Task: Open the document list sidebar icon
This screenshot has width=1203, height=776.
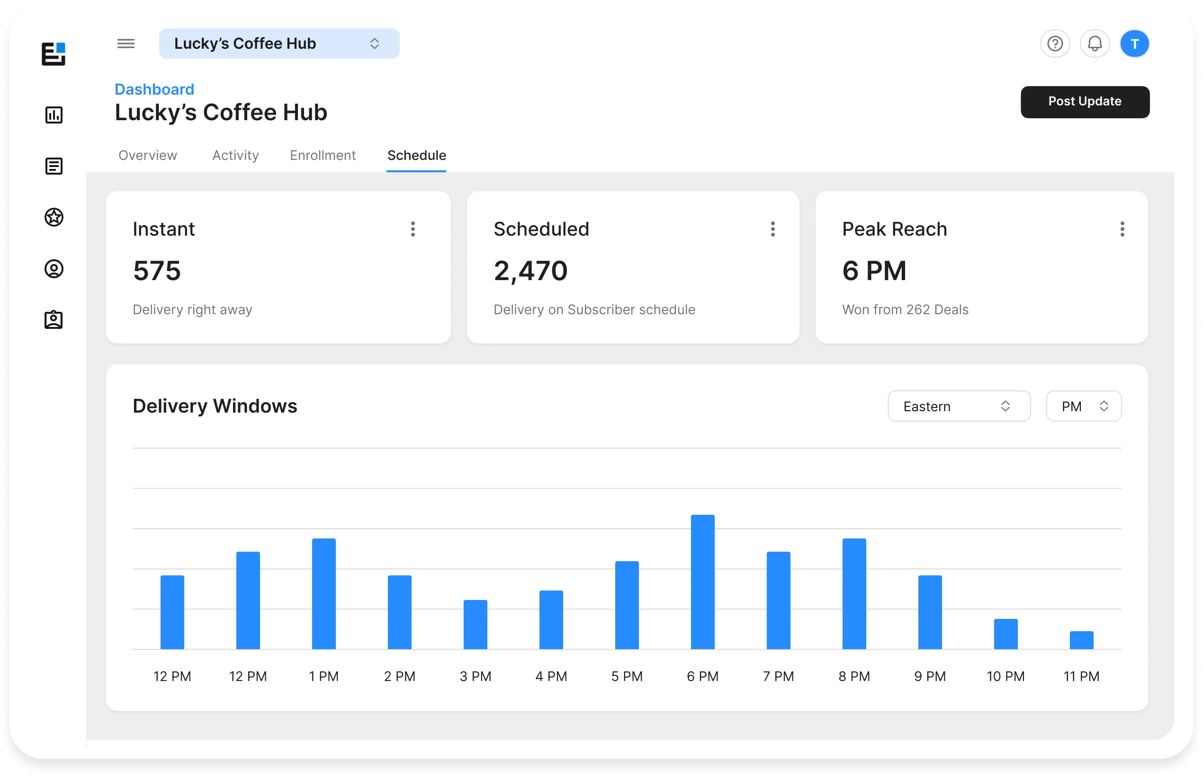Action: point(54,166)
